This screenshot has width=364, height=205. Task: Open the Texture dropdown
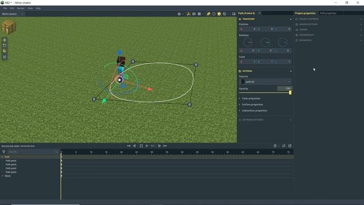coord(266,81)
